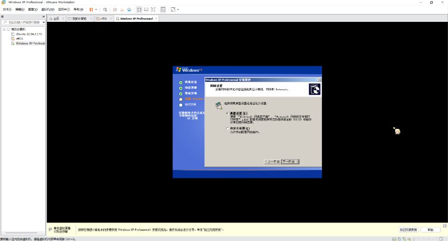Select the 自定义设置 (Custom settings) radio button
The image size is (448, 241).
point(227,128)
